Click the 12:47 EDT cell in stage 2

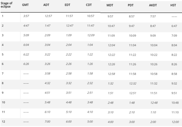pyautogui.click(x=69, y=26)
